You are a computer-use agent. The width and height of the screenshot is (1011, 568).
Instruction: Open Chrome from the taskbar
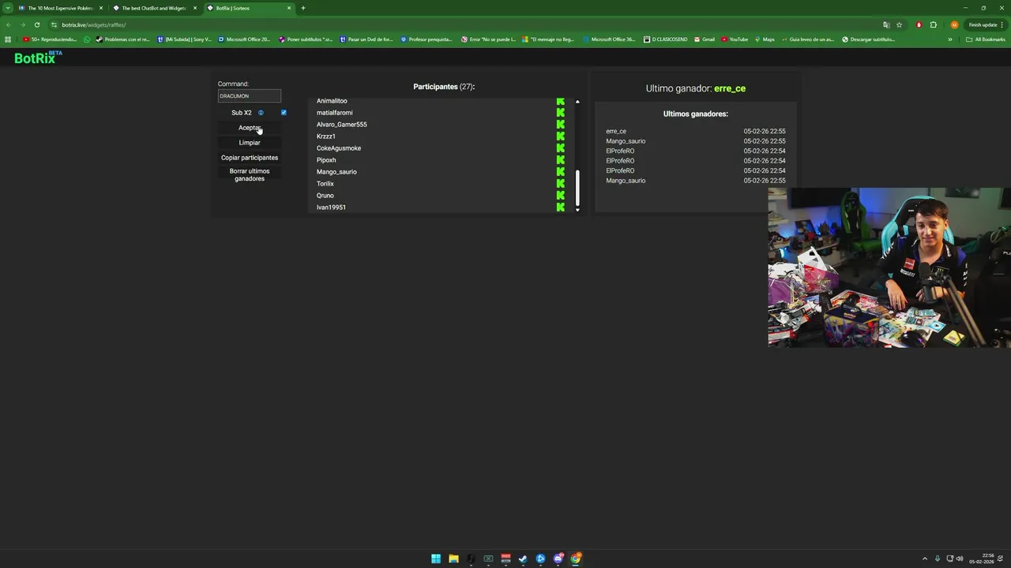(x=576, y=559)
